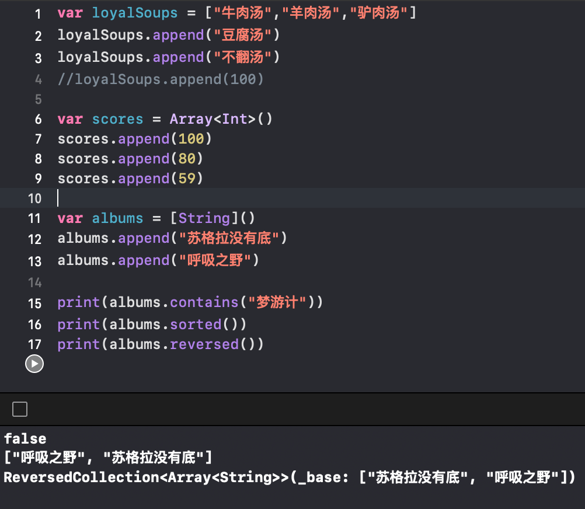Viewport: 585px width, 509px height.
Task: Click the stop square in the console bar
Action: tap(19, 409)
